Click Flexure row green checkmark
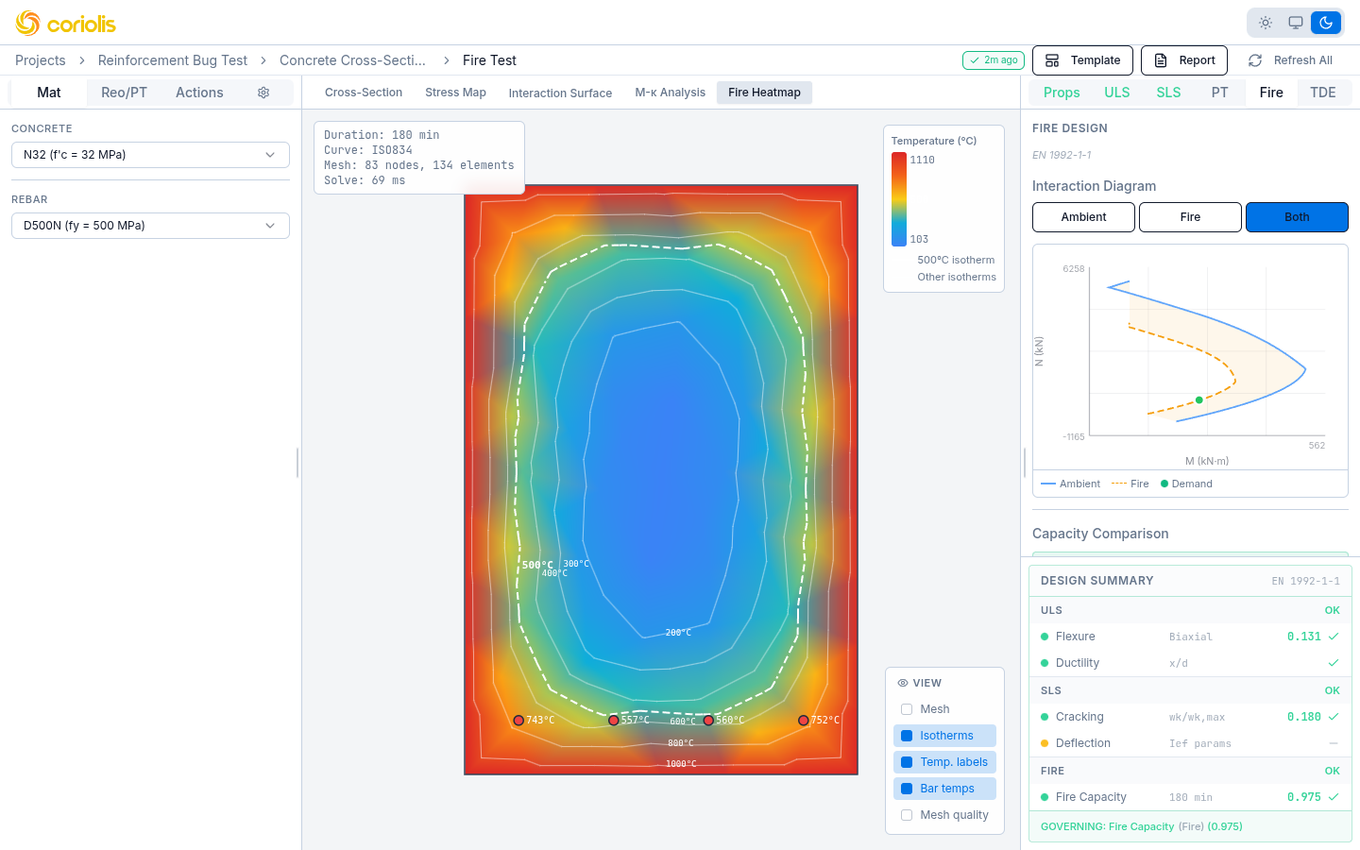1360x850 pixels. point(1334,637)
